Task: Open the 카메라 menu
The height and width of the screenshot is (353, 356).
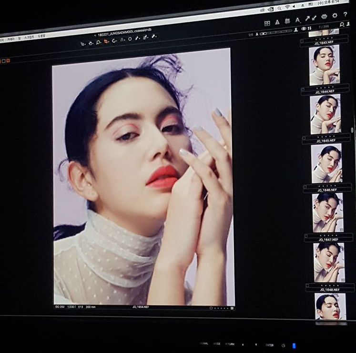Action: point(10,39)
